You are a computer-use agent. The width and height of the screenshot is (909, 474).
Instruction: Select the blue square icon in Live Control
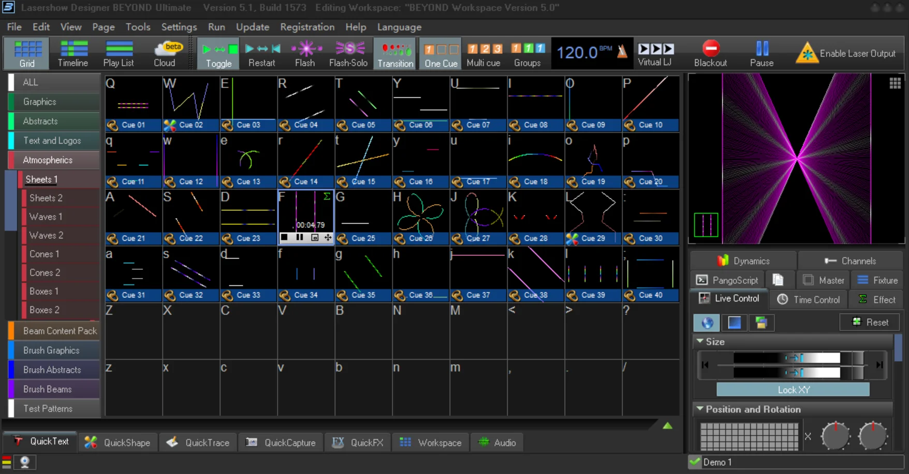point(734,323)
